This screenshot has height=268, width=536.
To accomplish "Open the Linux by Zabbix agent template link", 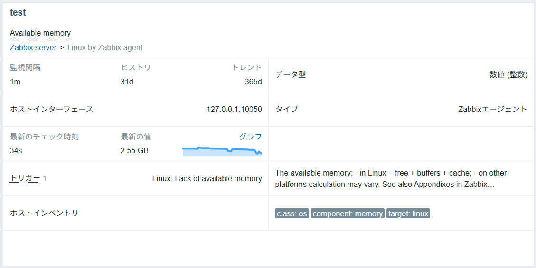I will pyautogui.click(x=105, y=48).
